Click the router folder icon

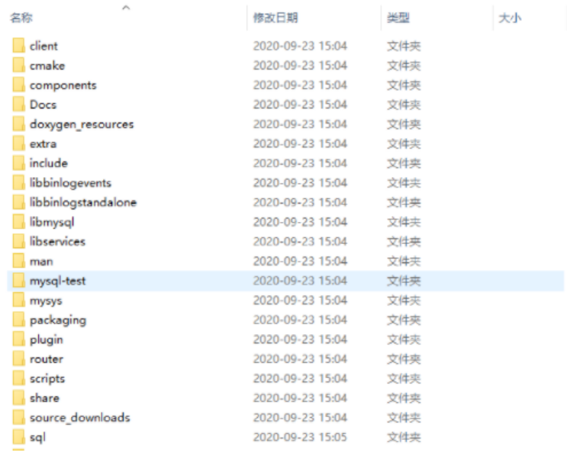[x=18, y=358]
